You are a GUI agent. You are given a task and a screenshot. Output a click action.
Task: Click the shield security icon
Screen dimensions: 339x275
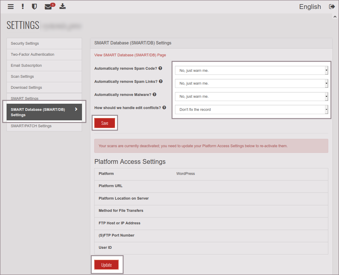(x=34, y=7)
